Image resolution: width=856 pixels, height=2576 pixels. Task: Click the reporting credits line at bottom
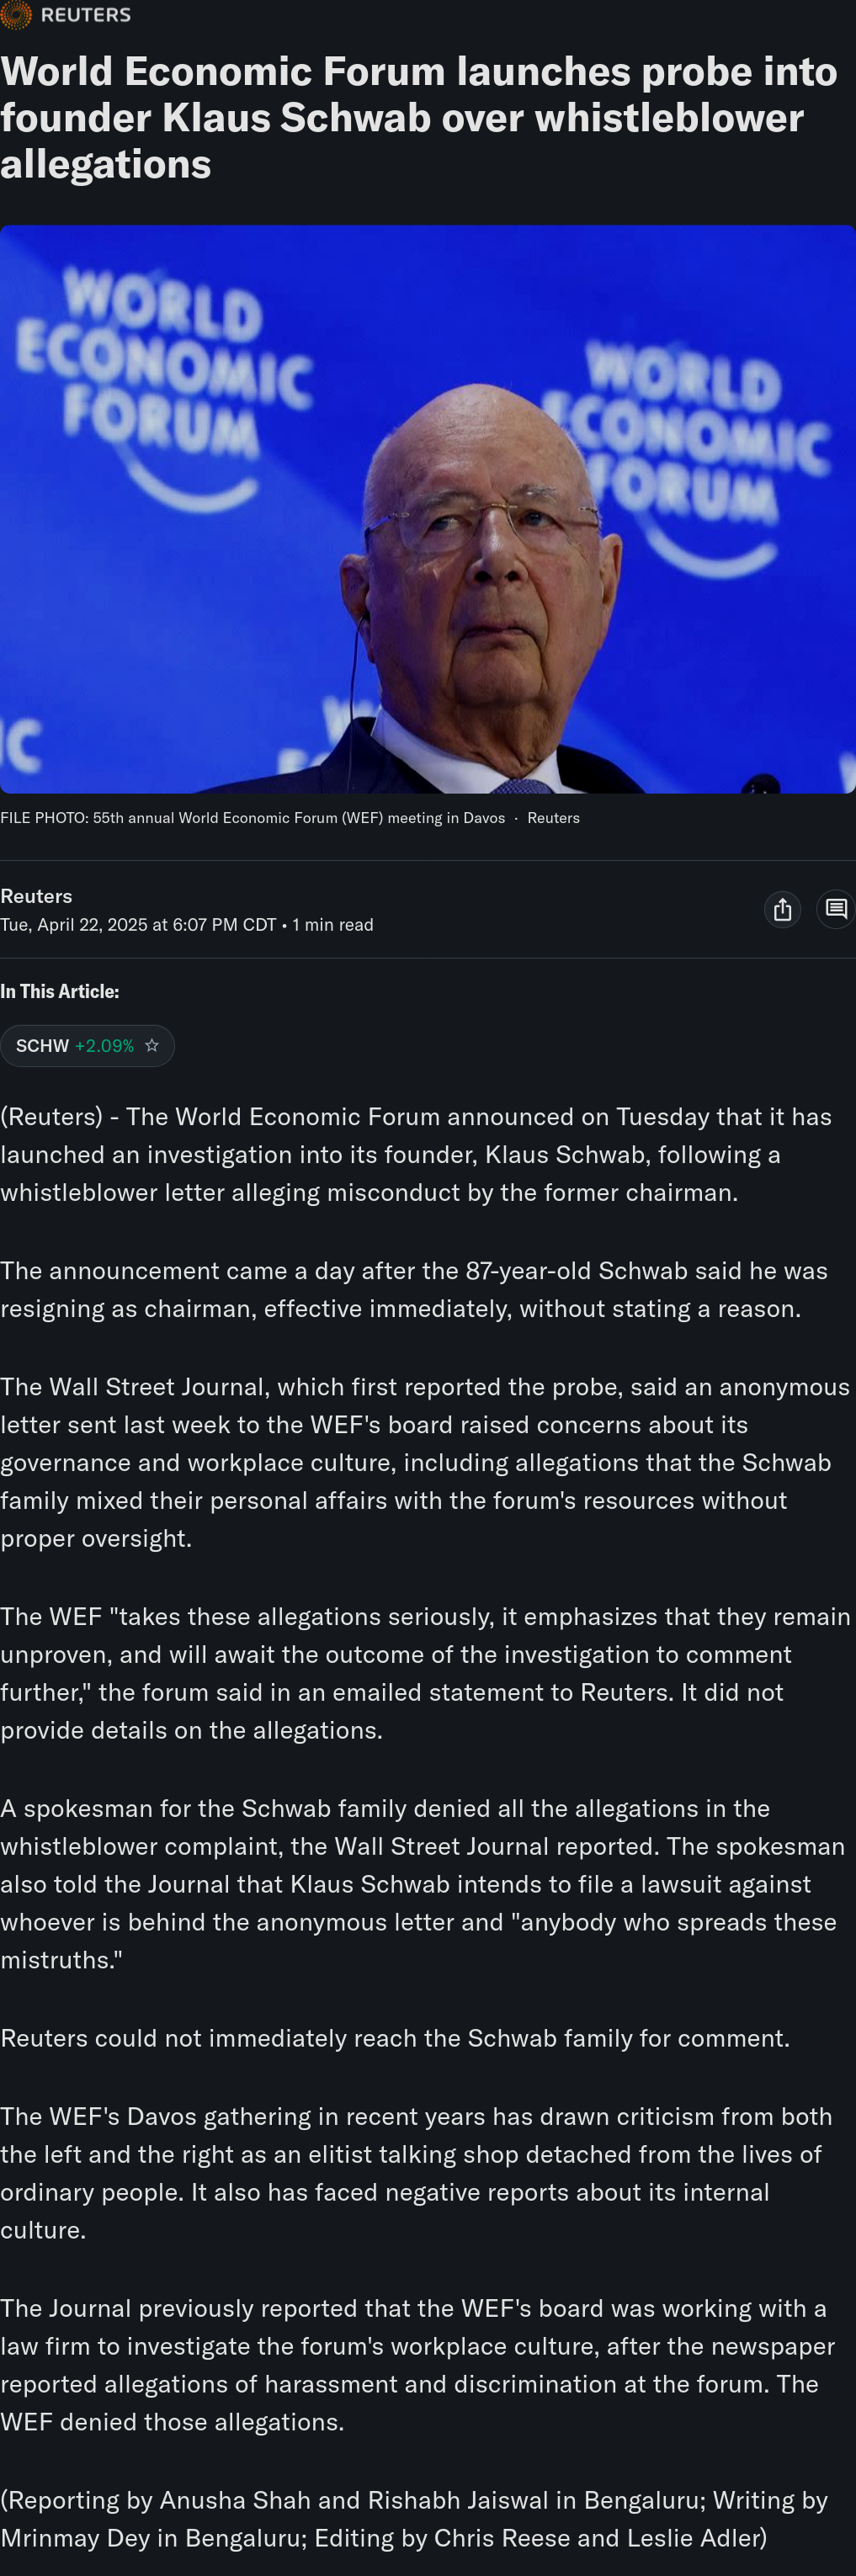point(414,2518)
